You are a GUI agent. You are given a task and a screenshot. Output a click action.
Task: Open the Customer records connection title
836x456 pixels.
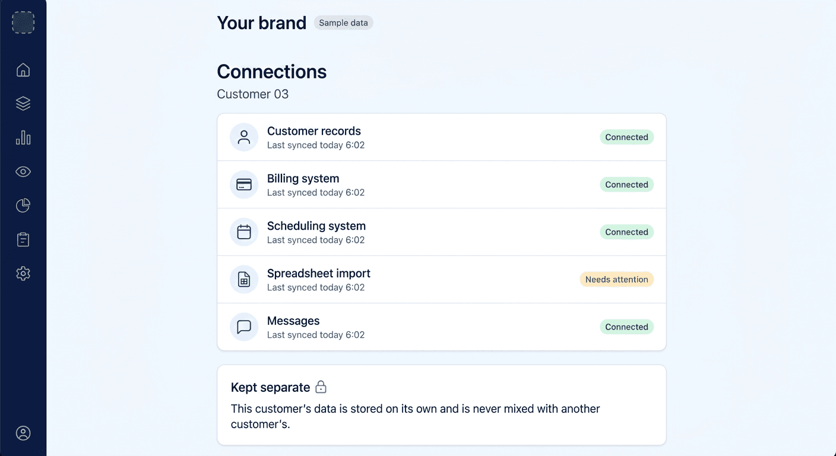pos(314,131)
